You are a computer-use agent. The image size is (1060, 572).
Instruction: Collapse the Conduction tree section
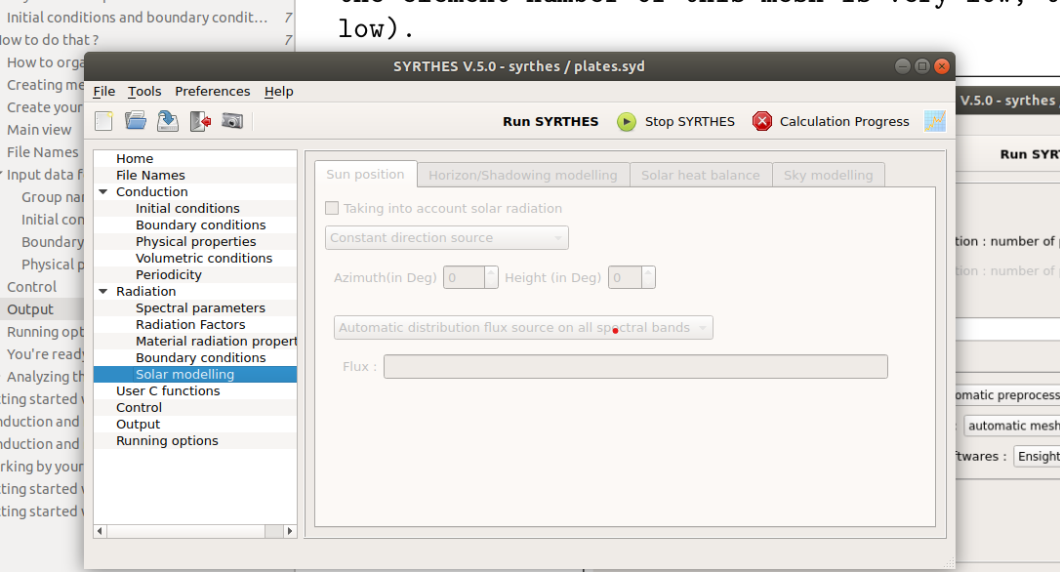103,192
